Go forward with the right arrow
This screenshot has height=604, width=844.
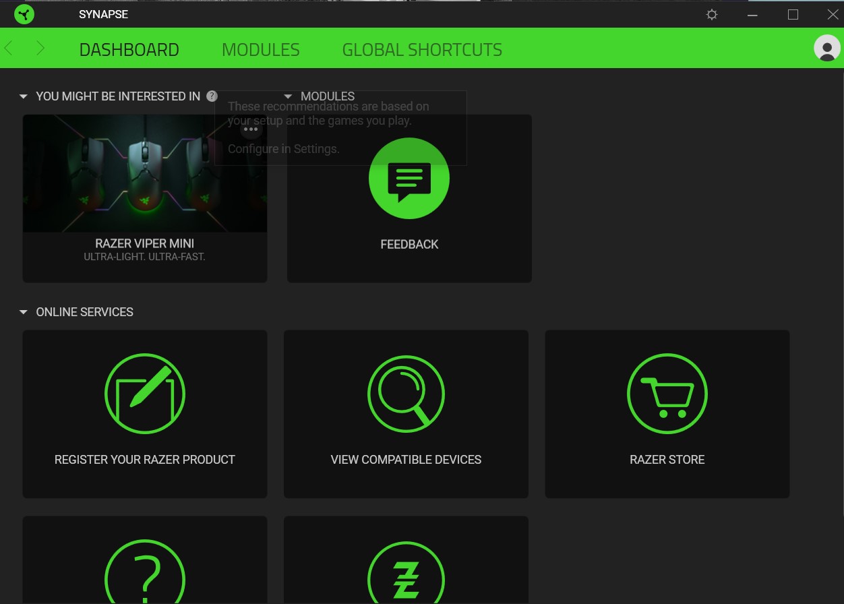(x=40, y=48)
